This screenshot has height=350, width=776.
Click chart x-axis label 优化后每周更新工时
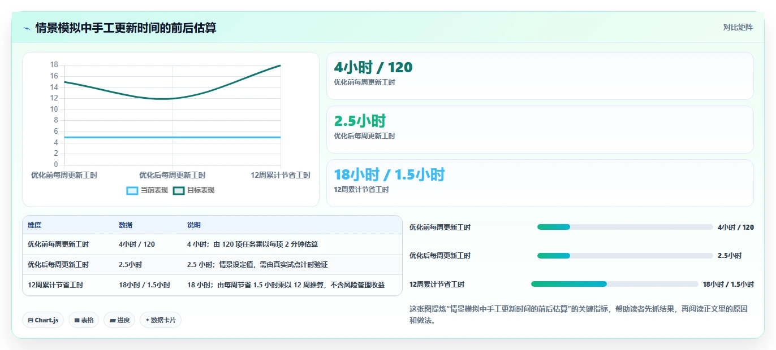tap(172, 176)
